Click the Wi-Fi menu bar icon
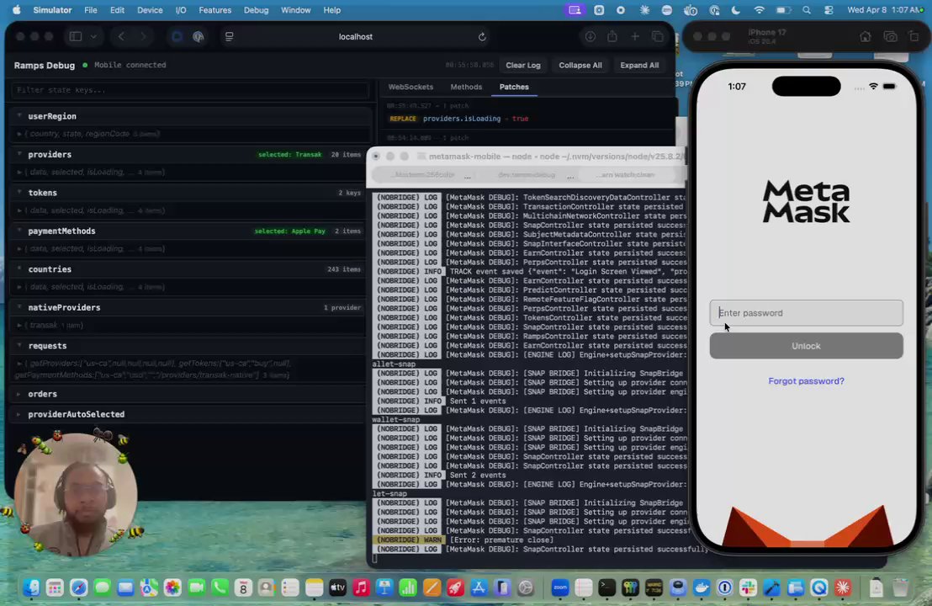This screenshot has height=606, width=932. point(759,10)
